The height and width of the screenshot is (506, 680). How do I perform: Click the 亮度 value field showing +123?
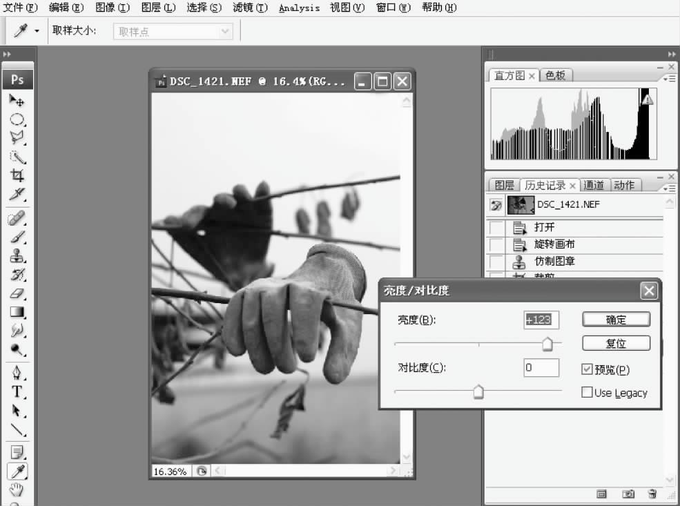tap(541, 320)
